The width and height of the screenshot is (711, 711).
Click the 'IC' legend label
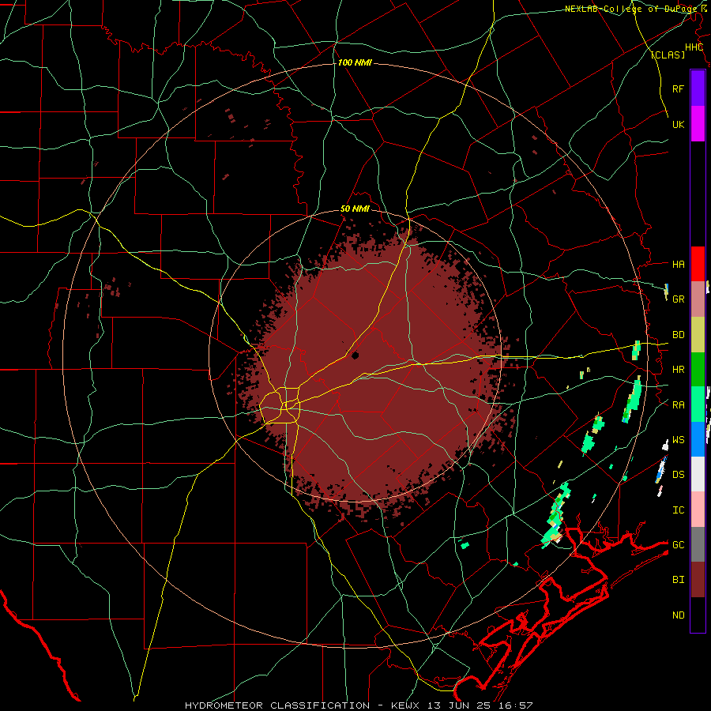click(678, 510)
